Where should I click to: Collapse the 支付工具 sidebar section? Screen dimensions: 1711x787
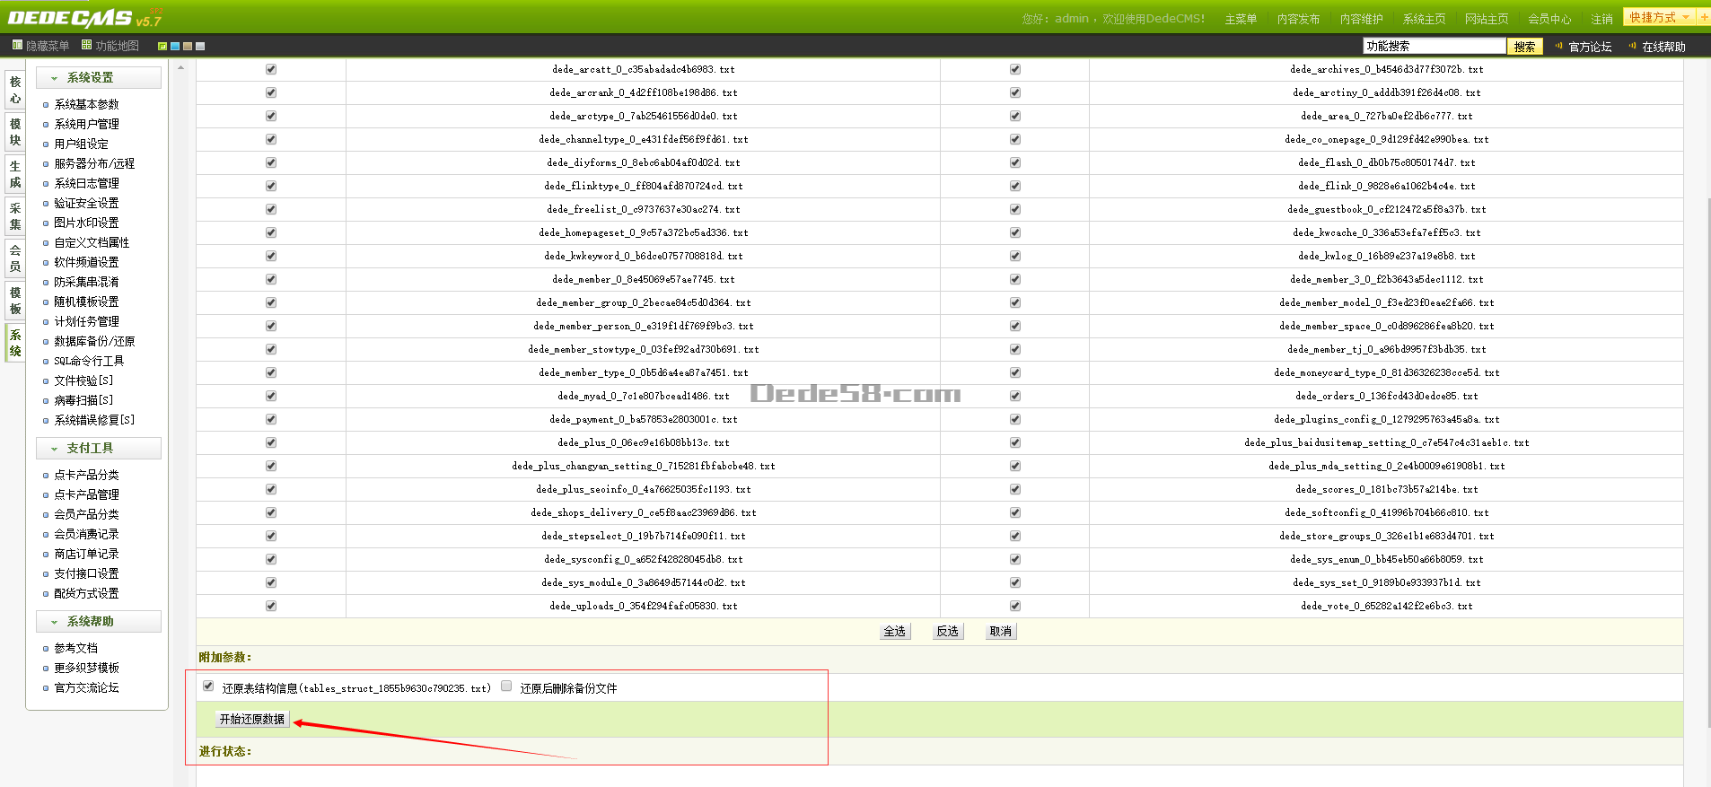pyautogui.click(x=99, y=449)
